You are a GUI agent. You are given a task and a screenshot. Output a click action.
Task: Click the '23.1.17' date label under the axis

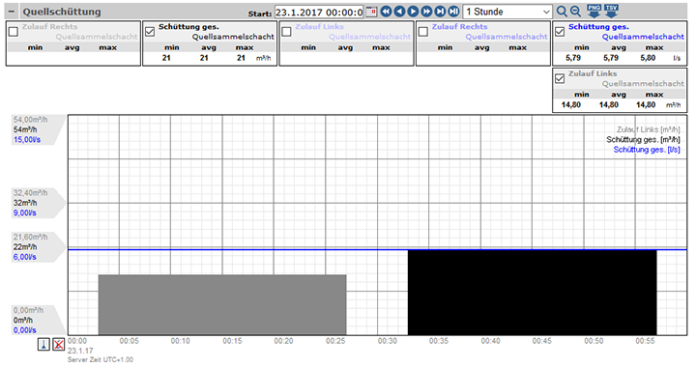coord(81,351)
